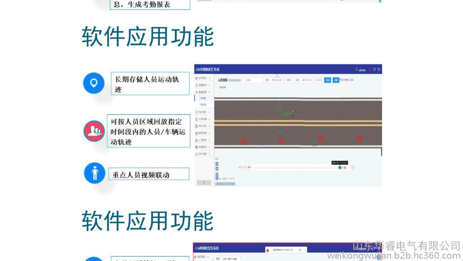Toggle the 显示地图上区域 checkbox
The width and height of the screenshot is (463, 261).
point(340,80)
